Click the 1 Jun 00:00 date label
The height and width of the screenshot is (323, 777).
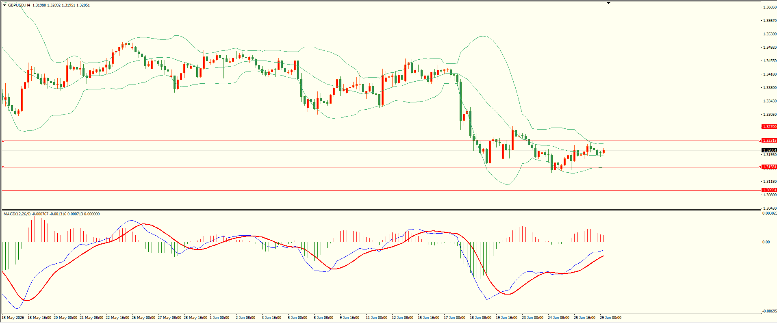[219, 318]
